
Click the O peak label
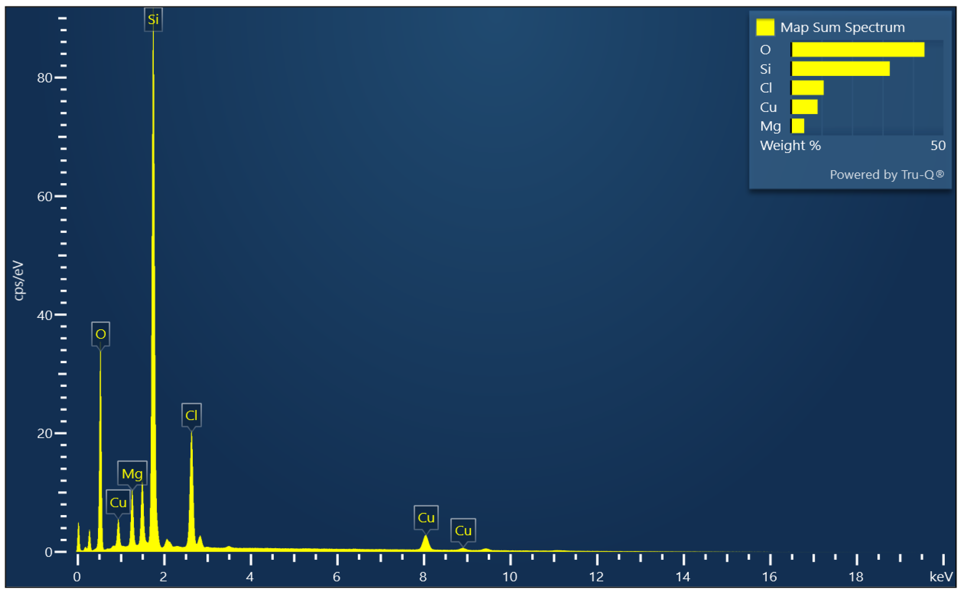(100, 334)
